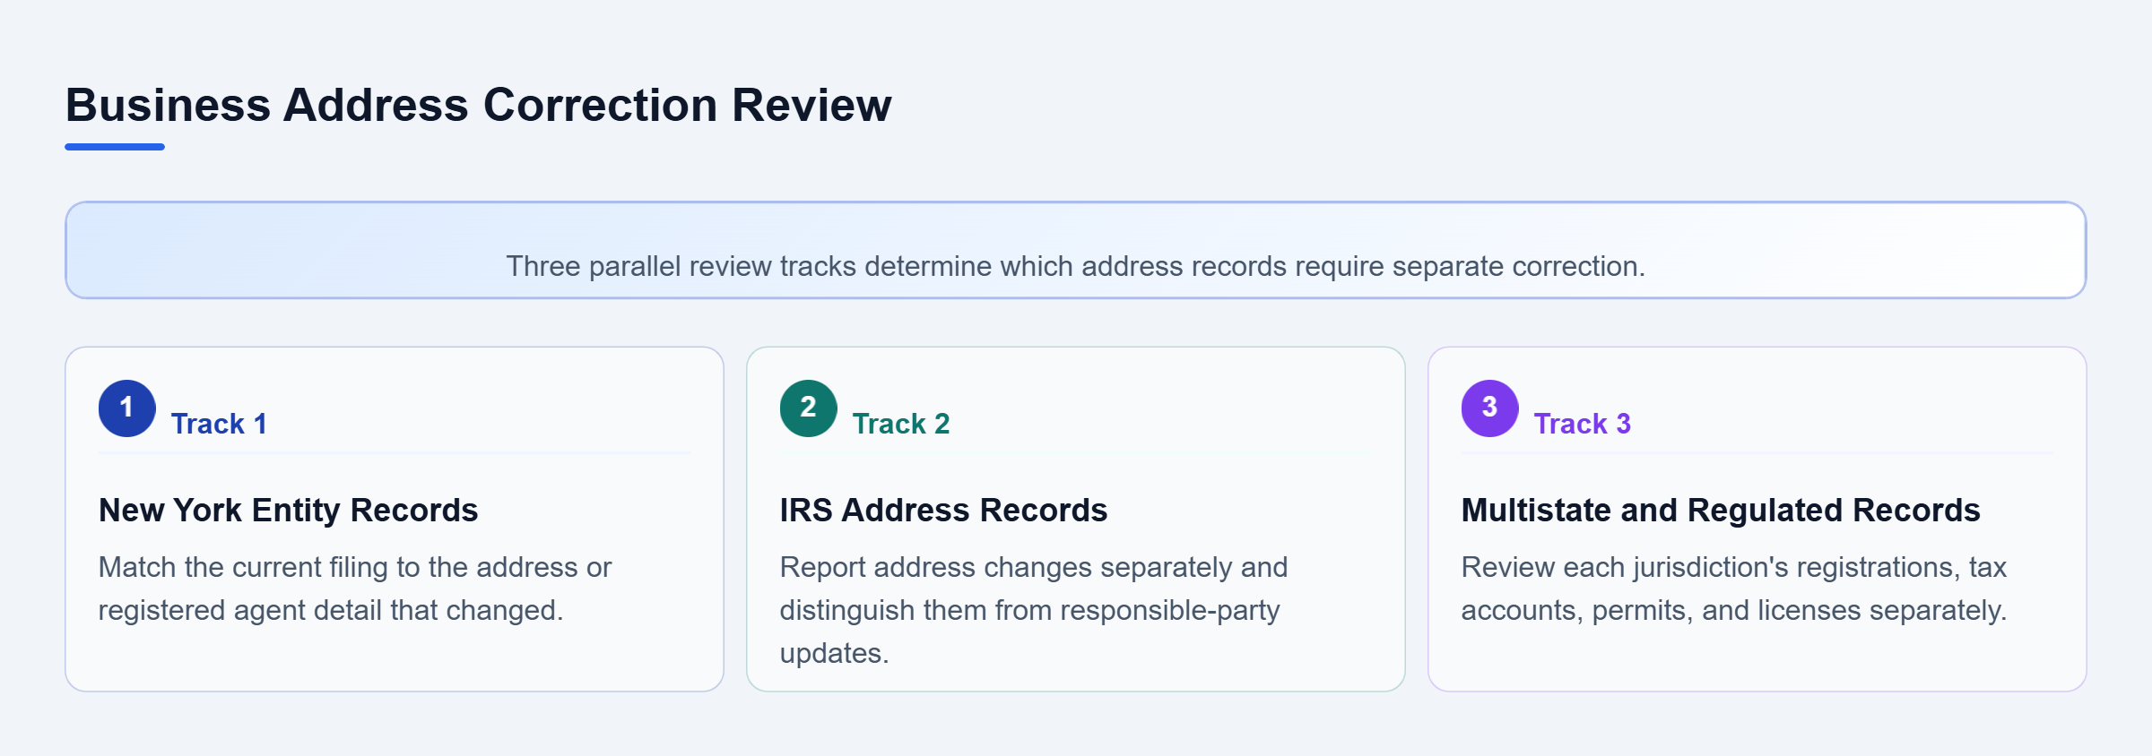Click the 'Report address changes separately' description

[x=1034, y=610]
